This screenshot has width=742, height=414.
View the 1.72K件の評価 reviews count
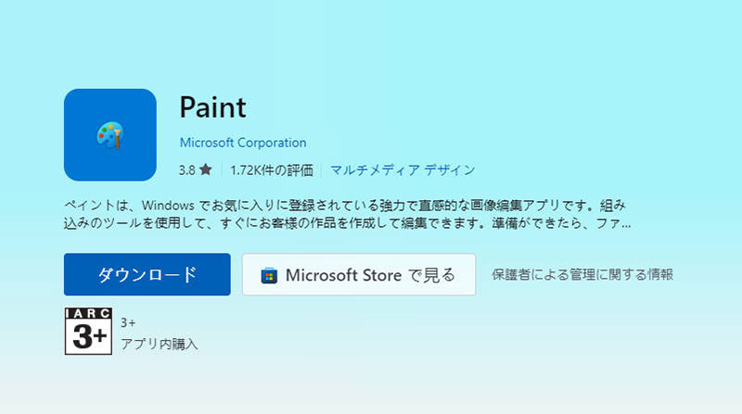click(x=272, y=170)
